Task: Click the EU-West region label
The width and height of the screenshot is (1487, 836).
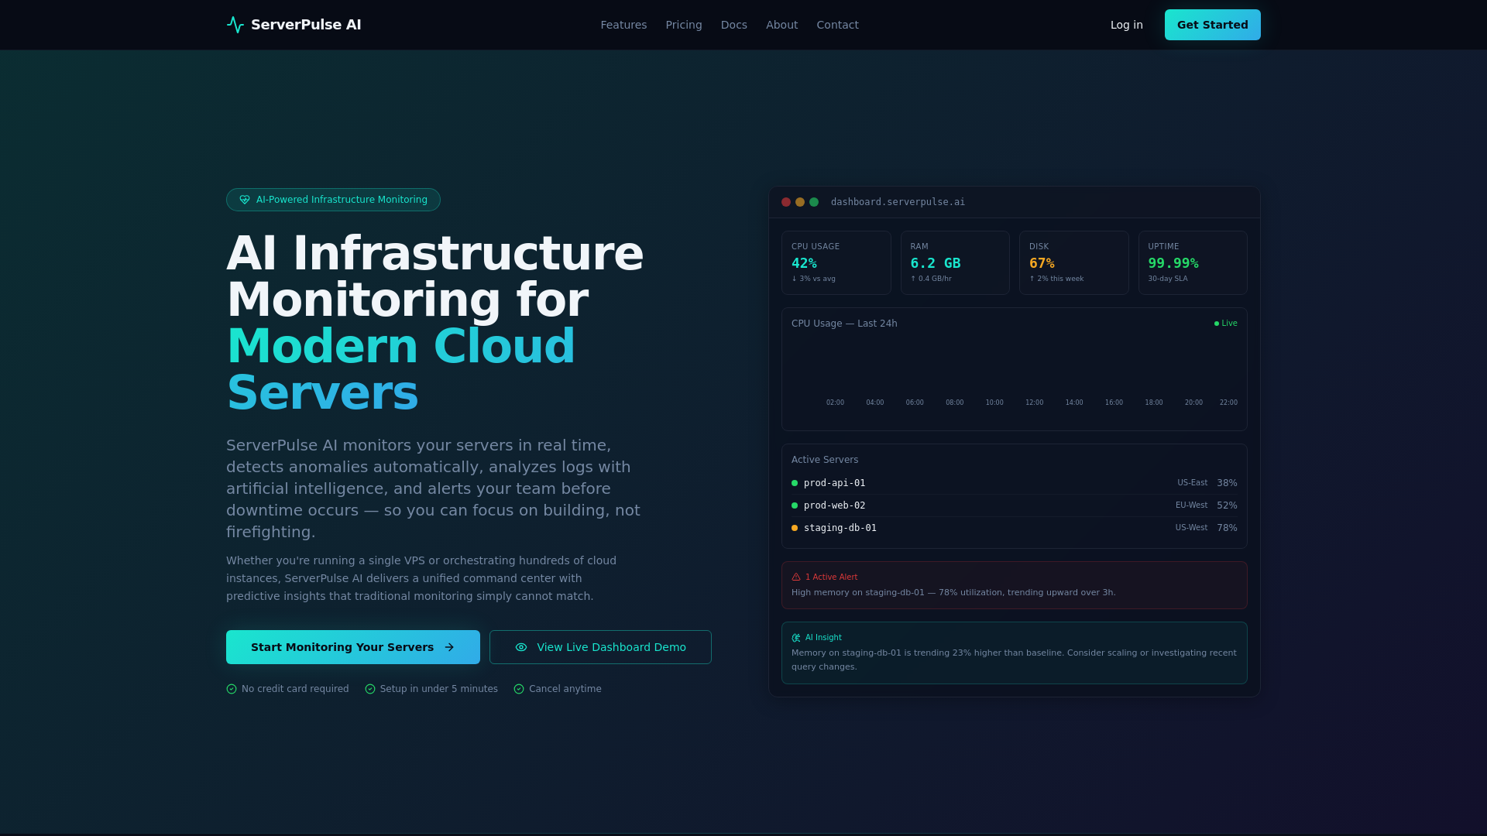Action: [1191, 505]
